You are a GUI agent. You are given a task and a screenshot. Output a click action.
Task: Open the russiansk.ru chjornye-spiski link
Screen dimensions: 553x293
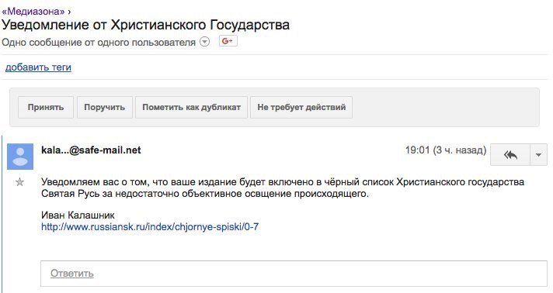[150, 226]
